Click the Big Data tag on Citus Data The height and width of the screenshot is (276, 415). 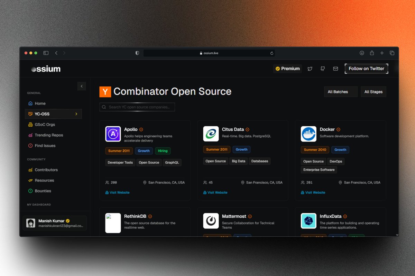pos(239,161)
